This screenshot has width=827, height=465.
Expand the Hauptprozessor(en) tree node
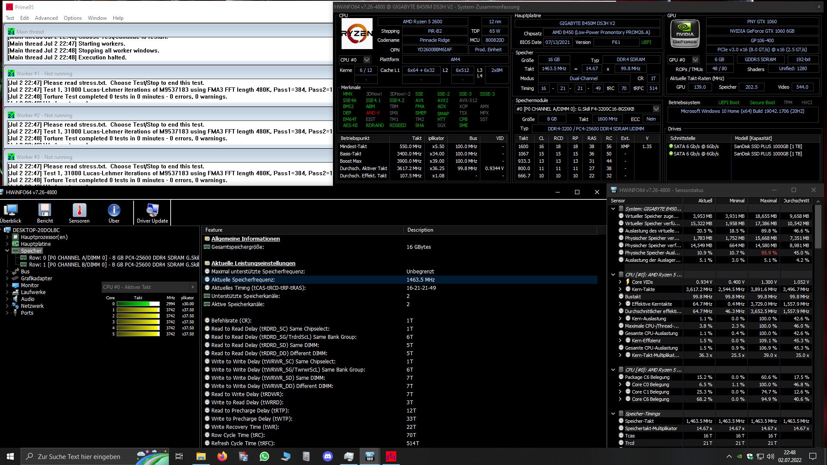pyautogui.click(x=7, y=237)
